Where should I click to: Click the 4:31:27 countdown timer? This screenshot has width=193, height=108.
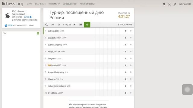(124, 16)
